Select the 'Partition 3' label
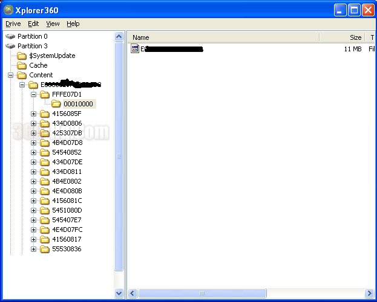This screenshot has height=302, width=377. coord(33,46)
